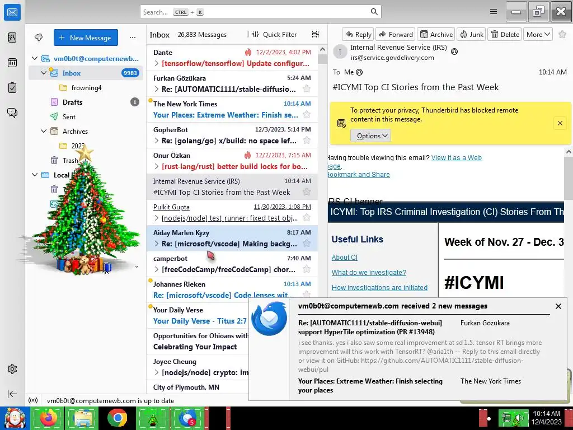Star the Furkan Gözükara message

point(307,89)
